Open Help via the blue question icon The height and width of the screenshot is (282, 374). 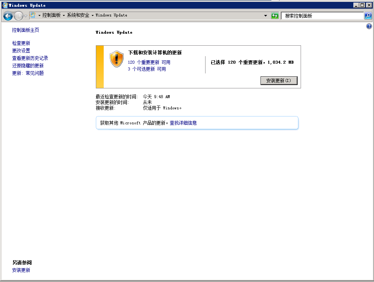[x=369, y=26]
